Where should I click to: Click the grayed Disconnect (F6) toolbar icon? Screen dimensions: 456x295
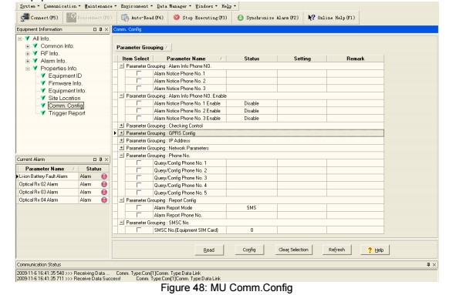pyautogui.click(x=71, y=18)
